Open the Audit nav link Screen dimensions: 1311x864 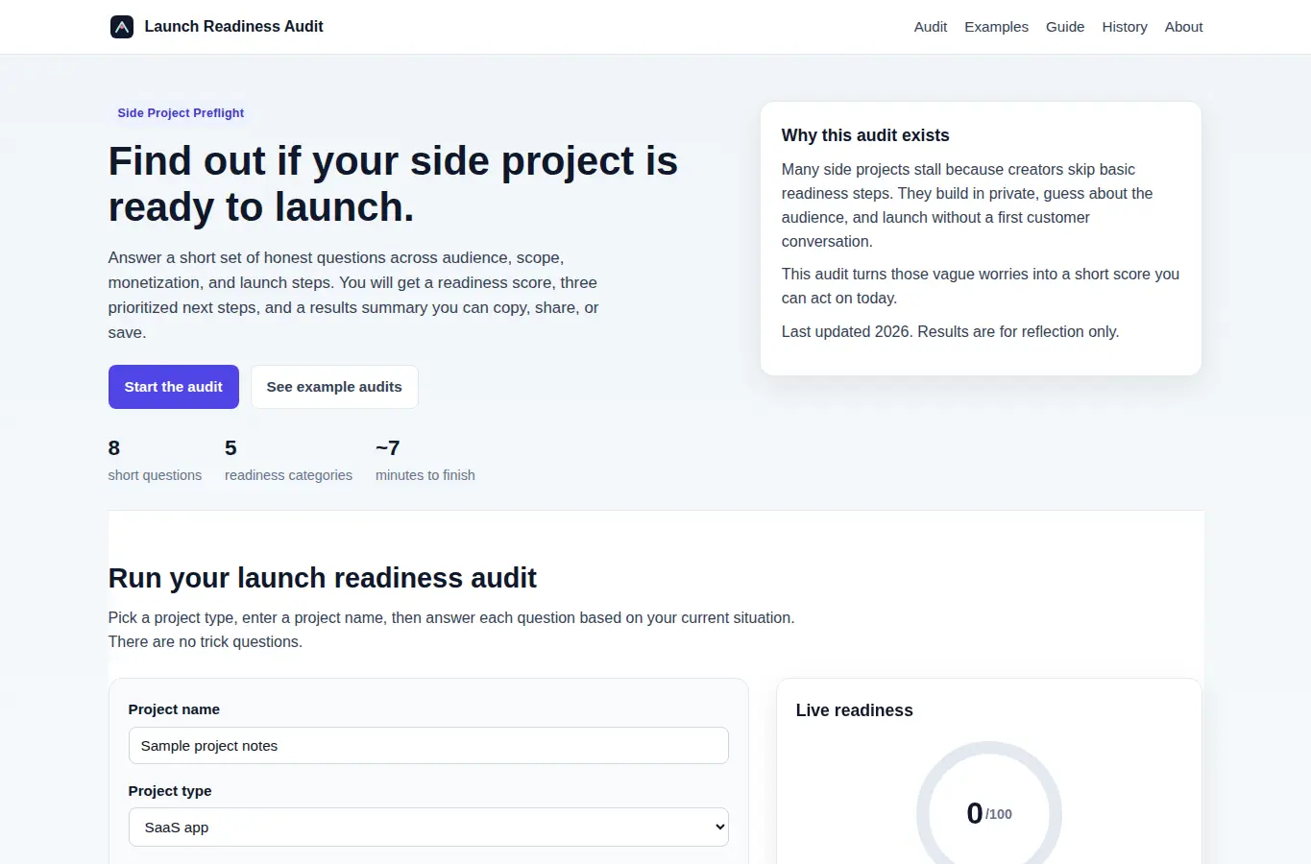(x=931, y=27)
